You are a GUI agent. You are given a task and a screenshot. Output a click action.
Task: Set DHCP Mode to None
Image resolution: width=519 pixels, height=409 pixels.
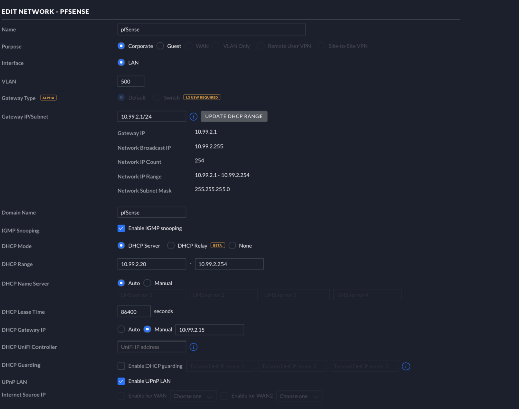232,246
